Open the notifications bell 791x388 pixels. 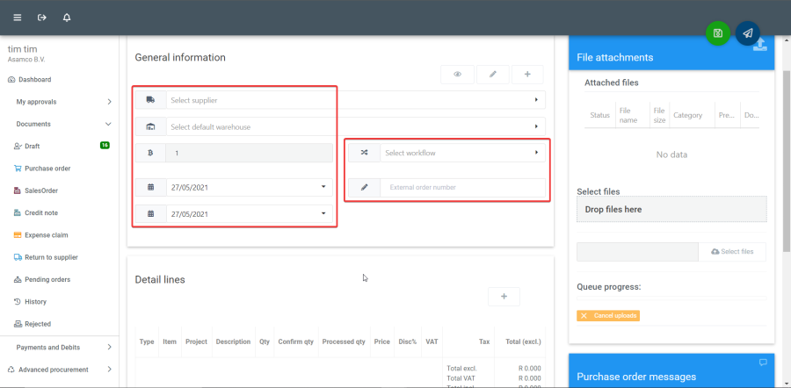point(67,18)
